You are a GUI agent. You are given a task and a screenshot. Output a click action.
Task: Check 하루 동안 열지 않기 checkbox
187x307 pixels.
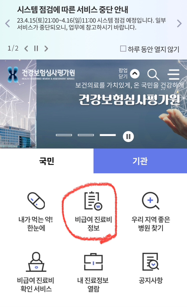point(123,48)
